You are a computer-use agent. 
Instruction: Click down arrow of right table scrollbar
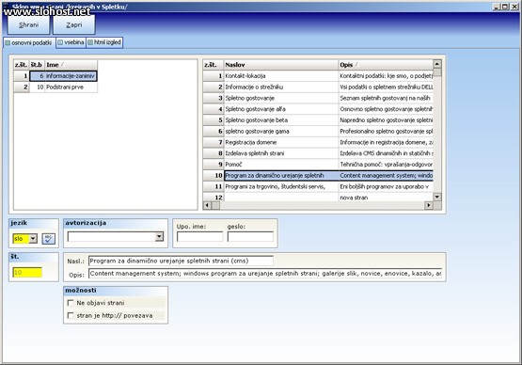tap(436, 197)
